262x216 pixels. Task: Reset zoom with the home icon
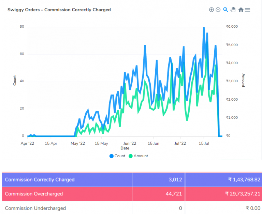click(241, 10)
